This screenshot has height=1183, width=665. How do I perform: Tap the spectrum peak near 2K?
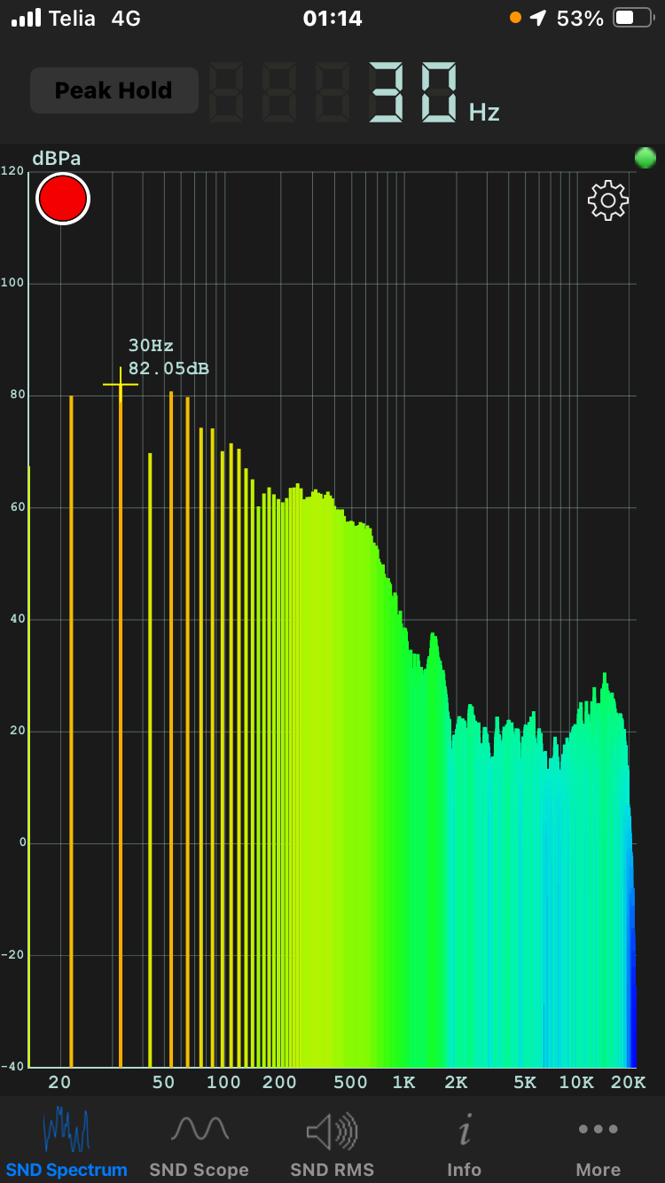(x=434, y=637)
